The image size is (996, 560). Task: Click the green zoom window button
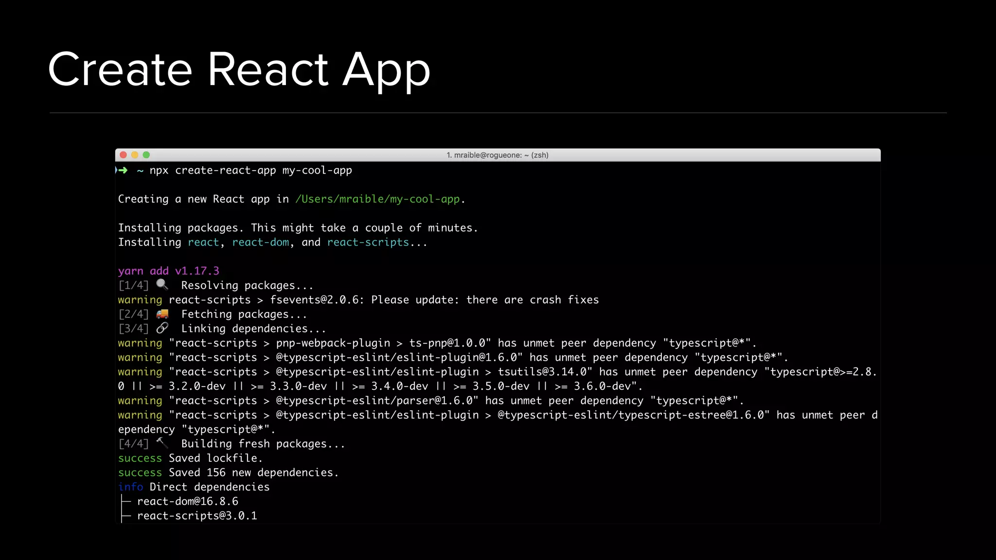[146, 155]
